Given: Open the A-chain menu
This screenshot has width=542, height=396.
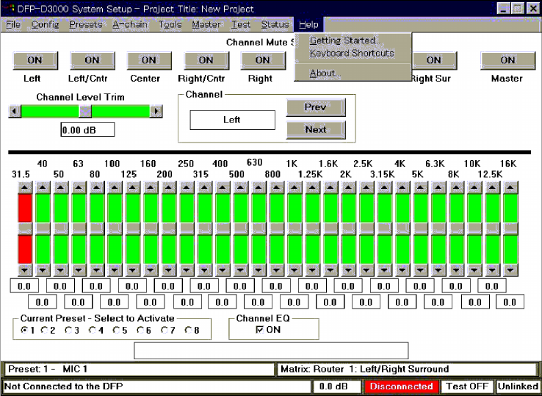Looking at the screenshot, I should pos(130,24).
